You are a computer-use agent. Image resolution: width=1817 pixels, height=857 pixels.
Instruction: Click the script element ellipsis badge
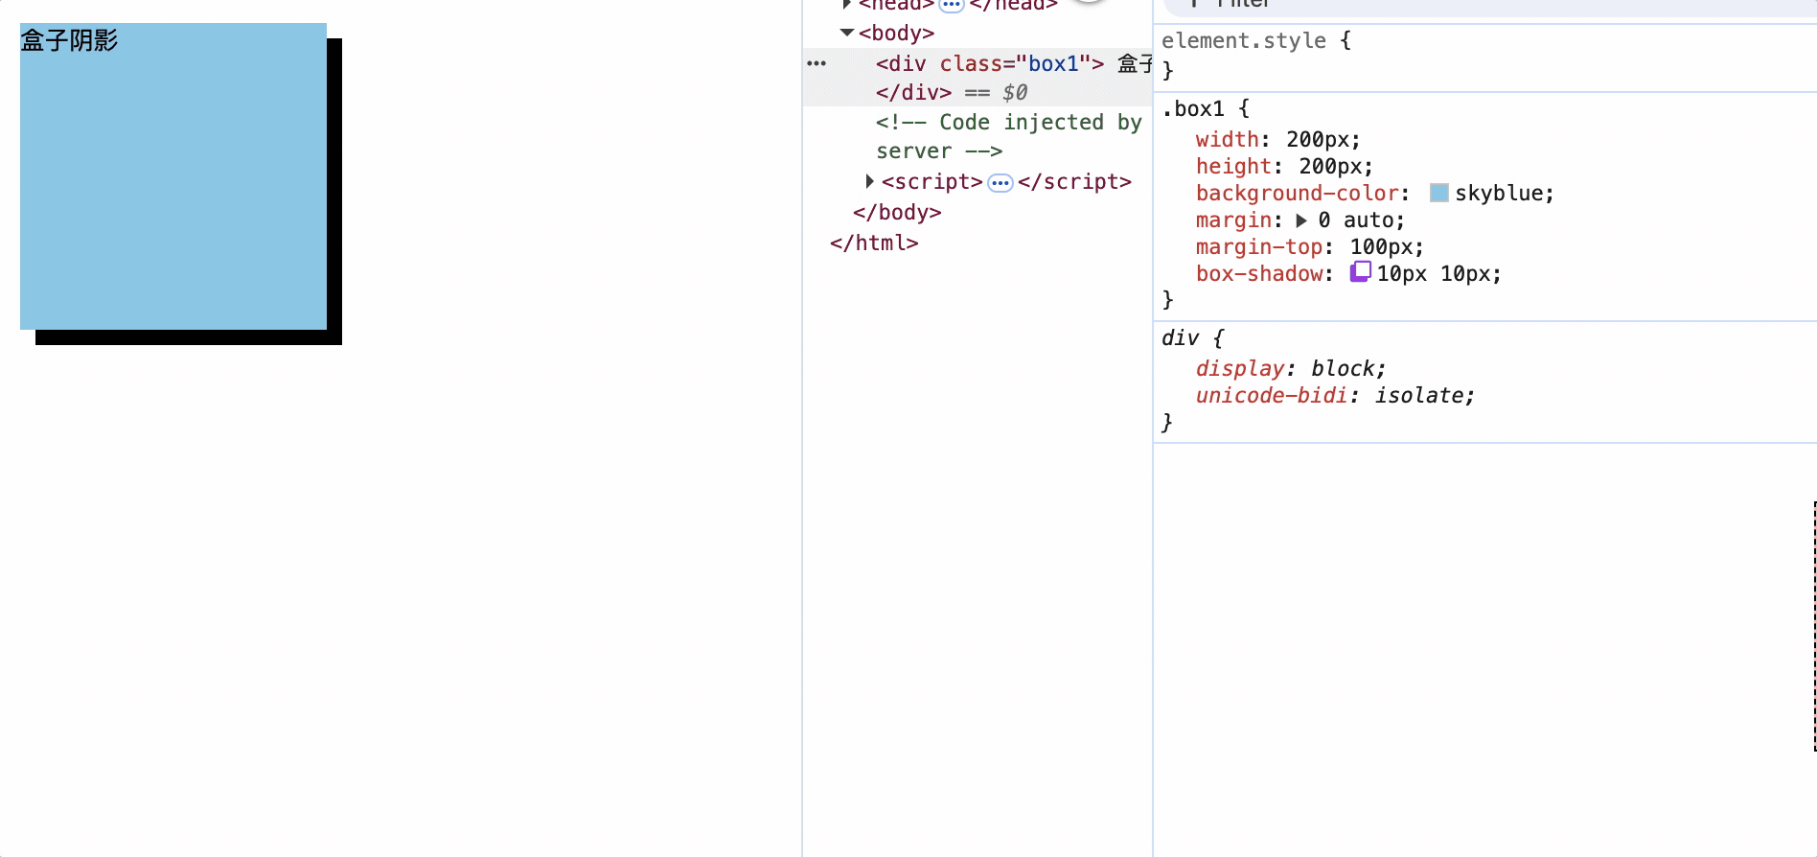[1000, 182]
